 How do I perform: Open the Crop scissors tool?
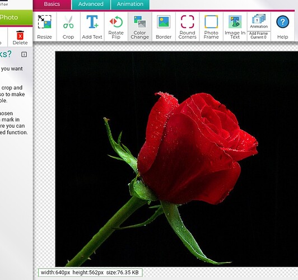click(x=68, y=26)
